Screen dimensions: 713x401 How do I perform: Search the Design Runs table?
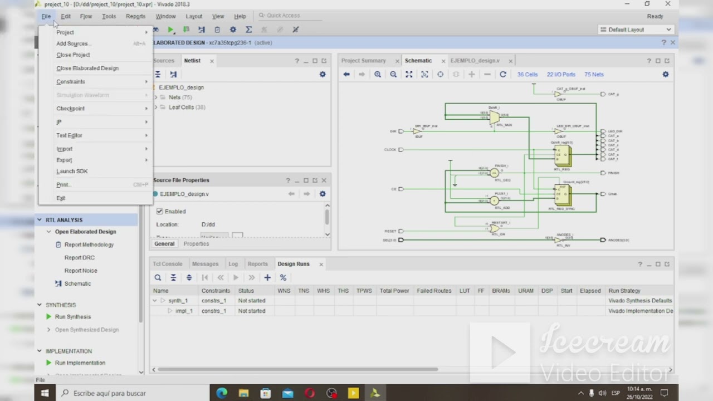click(158, 277)
